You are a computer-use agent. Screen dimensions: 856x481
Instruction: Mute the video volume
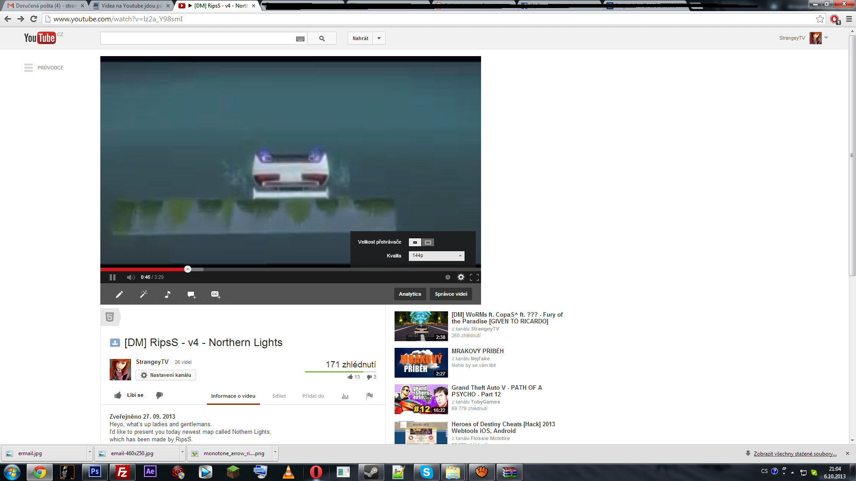pyautogui.click(x=131, y=277)
